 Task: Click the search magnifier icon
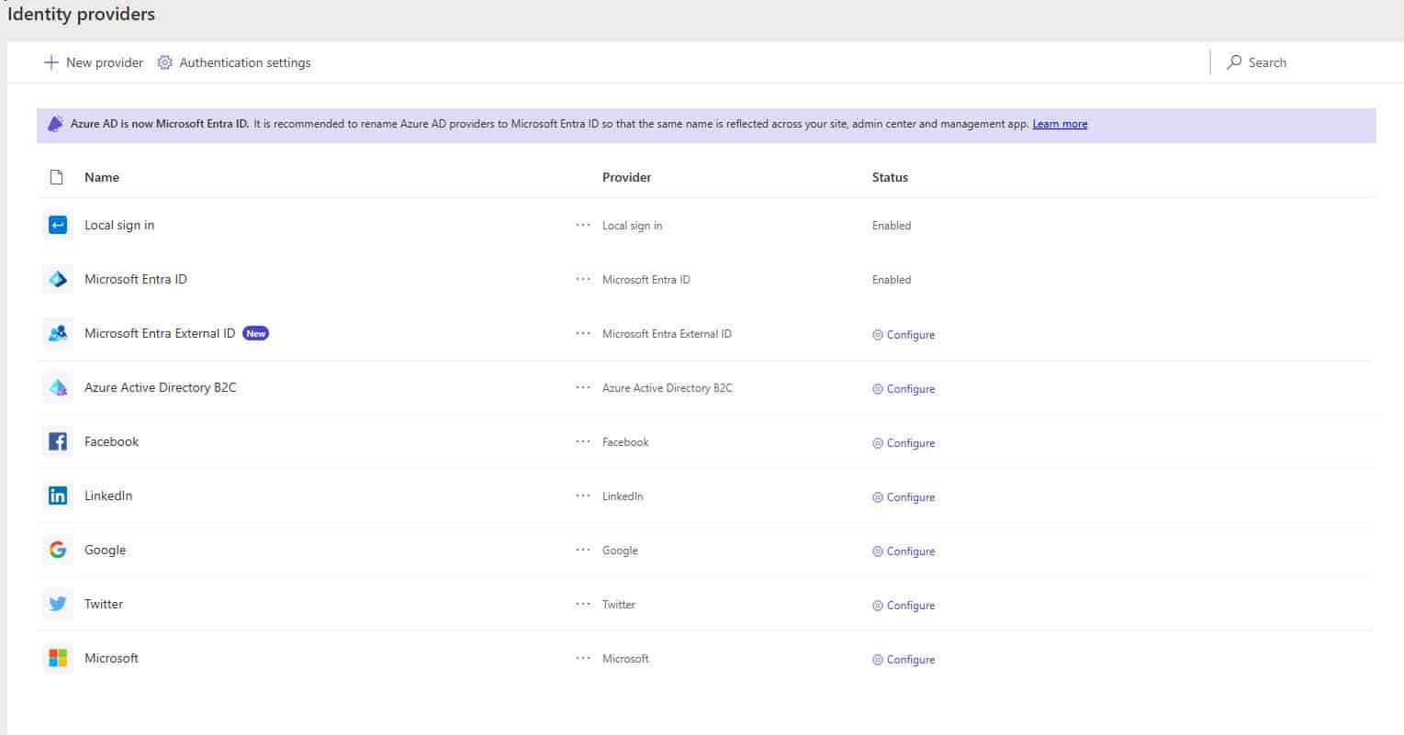pyautogui.click(x=1234, y=62)
